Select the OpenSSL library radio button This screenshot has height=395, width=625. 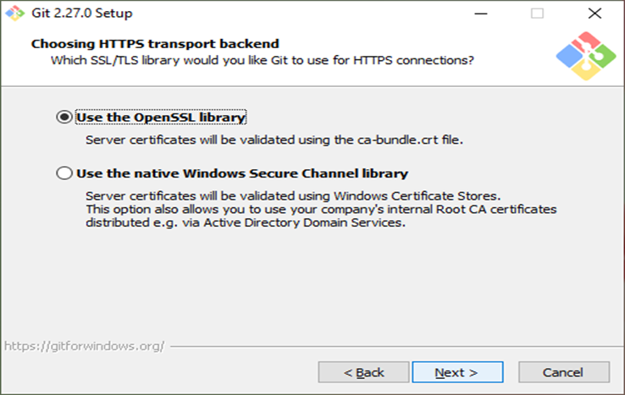point(64,118)
